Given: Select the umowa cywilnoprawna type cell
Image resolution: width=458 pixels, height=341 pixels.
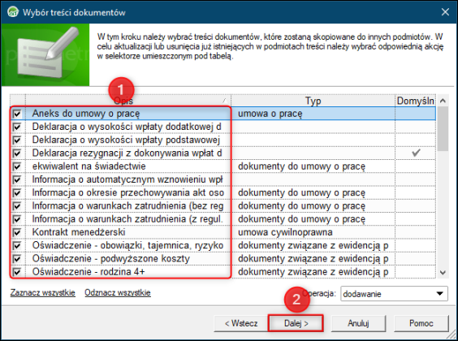Looking at the screenshot, I should pyautogui.click(x=313, y=232).
